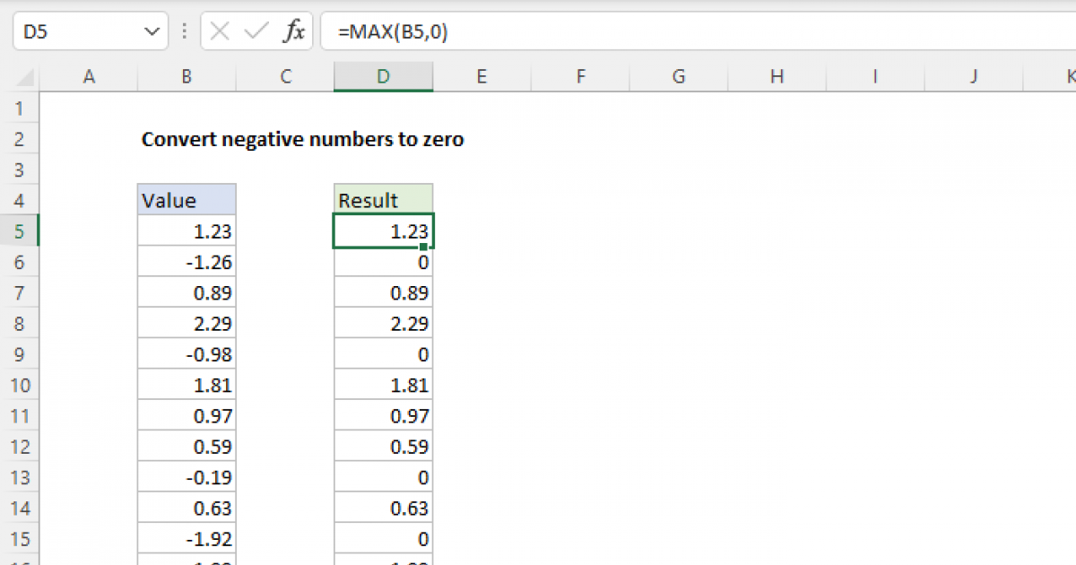Viewport: 1076px width, 565px height.
Task: Select column G header
Action: point(679,77)
